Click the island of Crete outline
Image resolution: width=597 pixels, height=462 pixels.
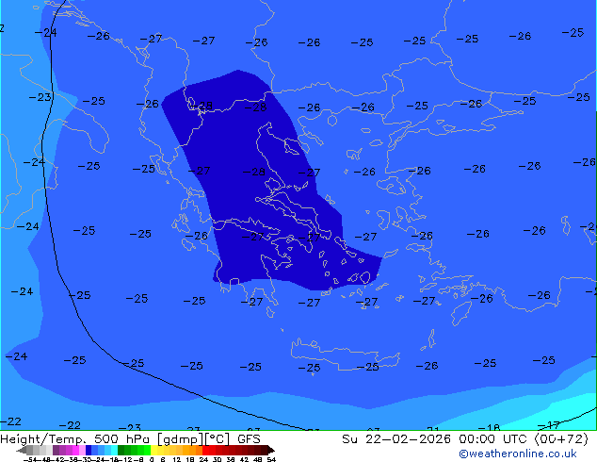click(x=345, y=355)
